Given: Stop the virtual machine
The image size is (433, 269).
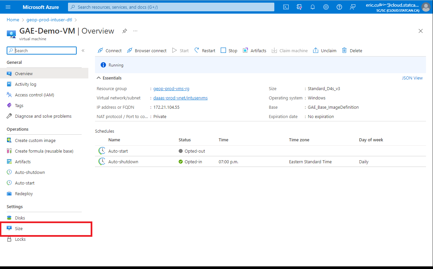Looking at the screenshot, I should 229,51.
